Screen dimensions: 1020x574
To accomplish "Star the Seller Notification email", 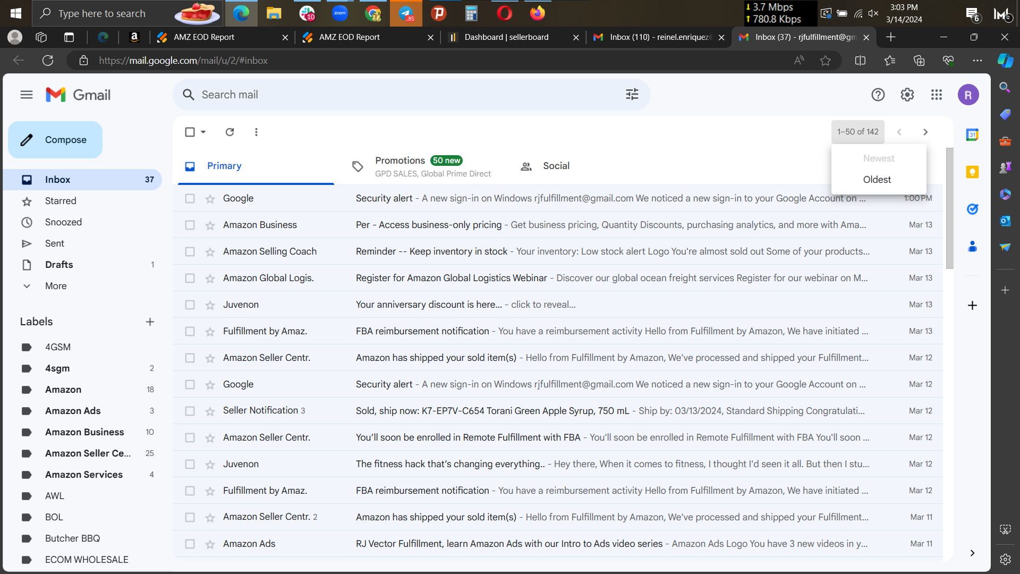I will coord(210,411).
